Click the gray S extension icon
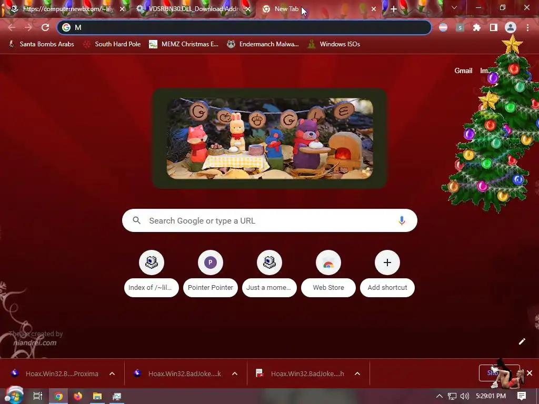 (460, 27)
